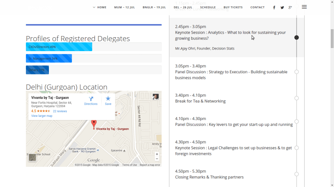Expand the Home menu chevron
This screenshot has width=334, height=187.
coord(94,7)
